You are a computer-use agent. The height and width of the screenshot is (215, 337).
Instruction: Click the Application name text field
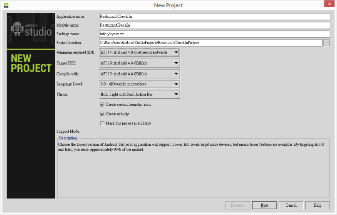pos(214,17)
